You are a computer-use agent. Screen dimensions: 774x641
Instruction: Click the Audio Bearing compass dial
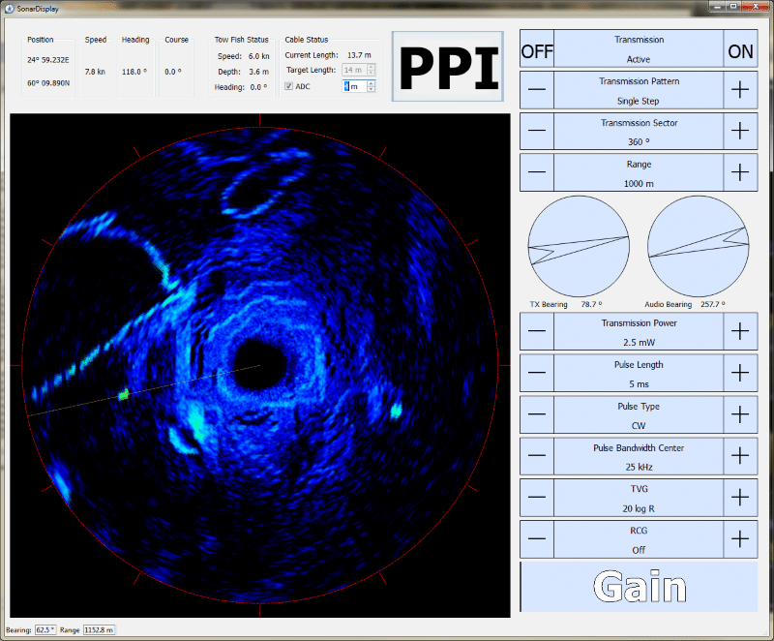(x=698, y=247)
